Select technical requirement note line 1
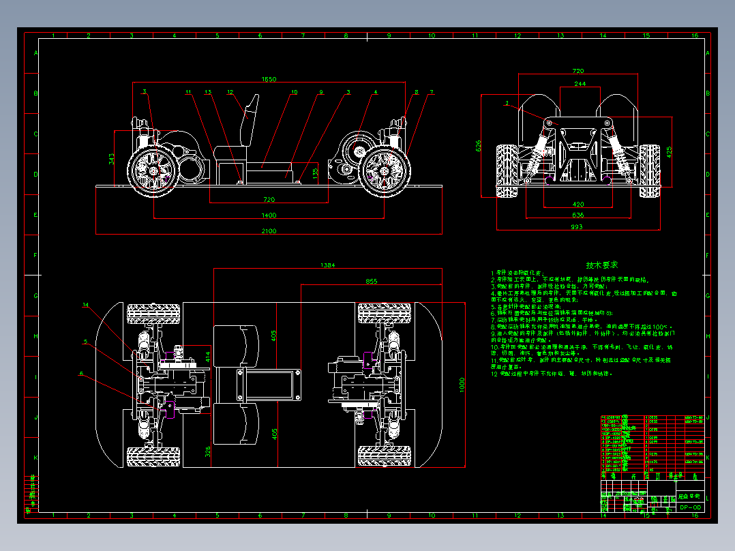The image size is (735, 551). coord(517,273)
